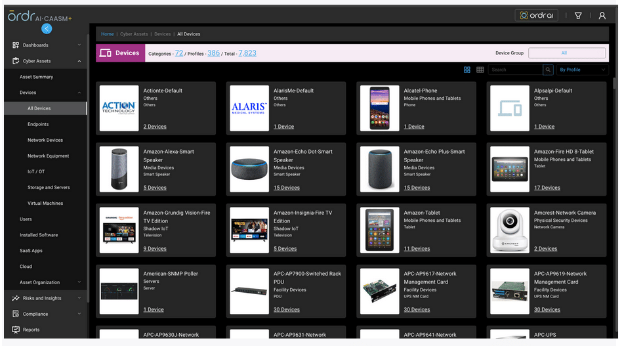Open Network Equipment in sidebar
The height and width of the screenshot is (346, 624).
(48, 156)
